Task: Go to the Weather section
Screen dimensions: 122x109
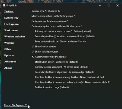Action: point(9,43)
